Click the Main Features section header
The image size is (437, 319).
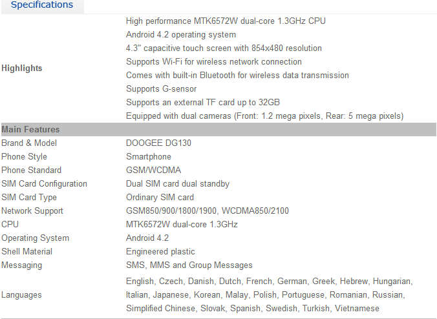click(x=218, y=129)
